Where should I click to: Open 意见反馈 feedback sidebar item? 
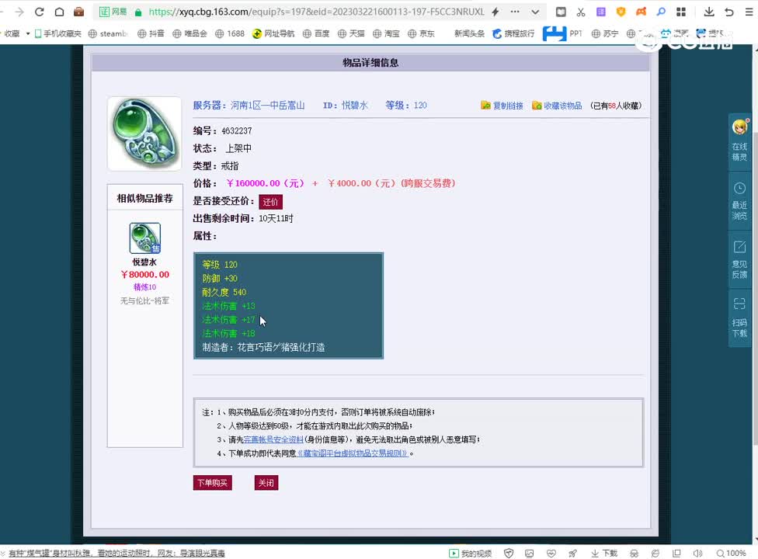[x=739, y=259]
